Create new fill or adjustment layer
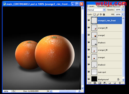The height and width of the screenshot is (94, 129). (105, 83)
